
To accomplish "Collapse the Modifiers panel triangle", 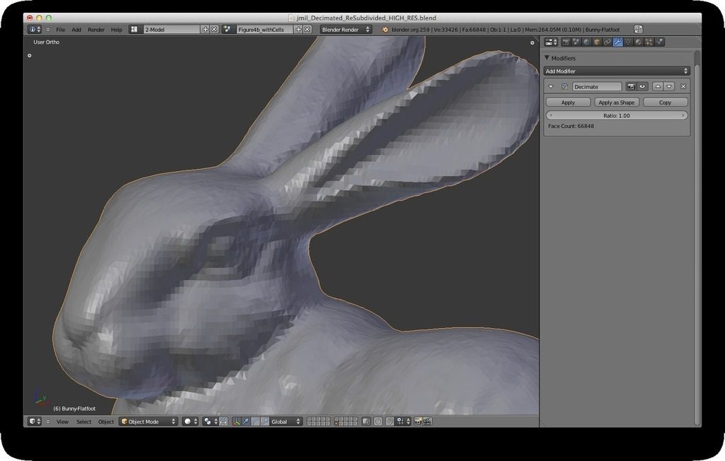I will pyautogui.click(x=547, y=58).
